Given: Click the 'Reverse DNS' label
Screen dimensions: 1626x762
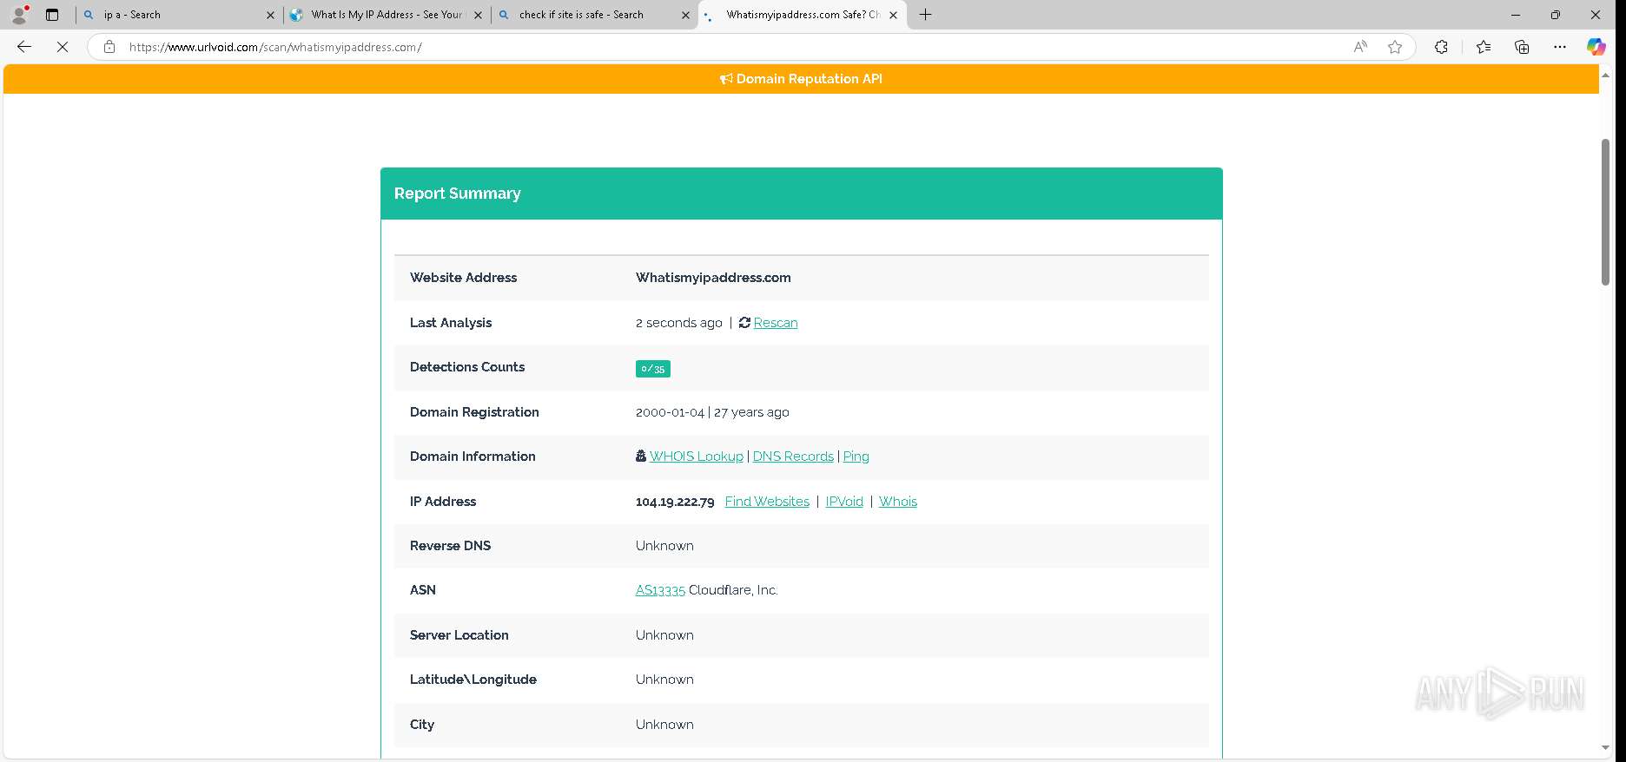Looking at the screenshot, I should 450,546.
